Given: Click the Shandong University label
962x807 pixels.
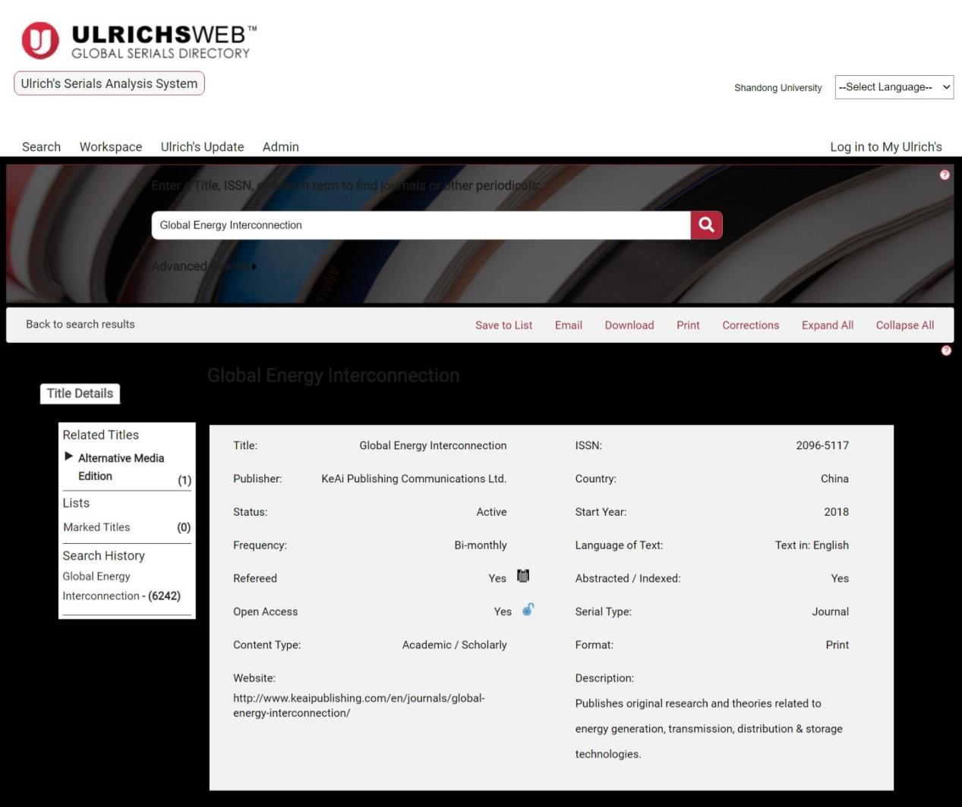Looking at the screenshot, I should coord(778,88).
